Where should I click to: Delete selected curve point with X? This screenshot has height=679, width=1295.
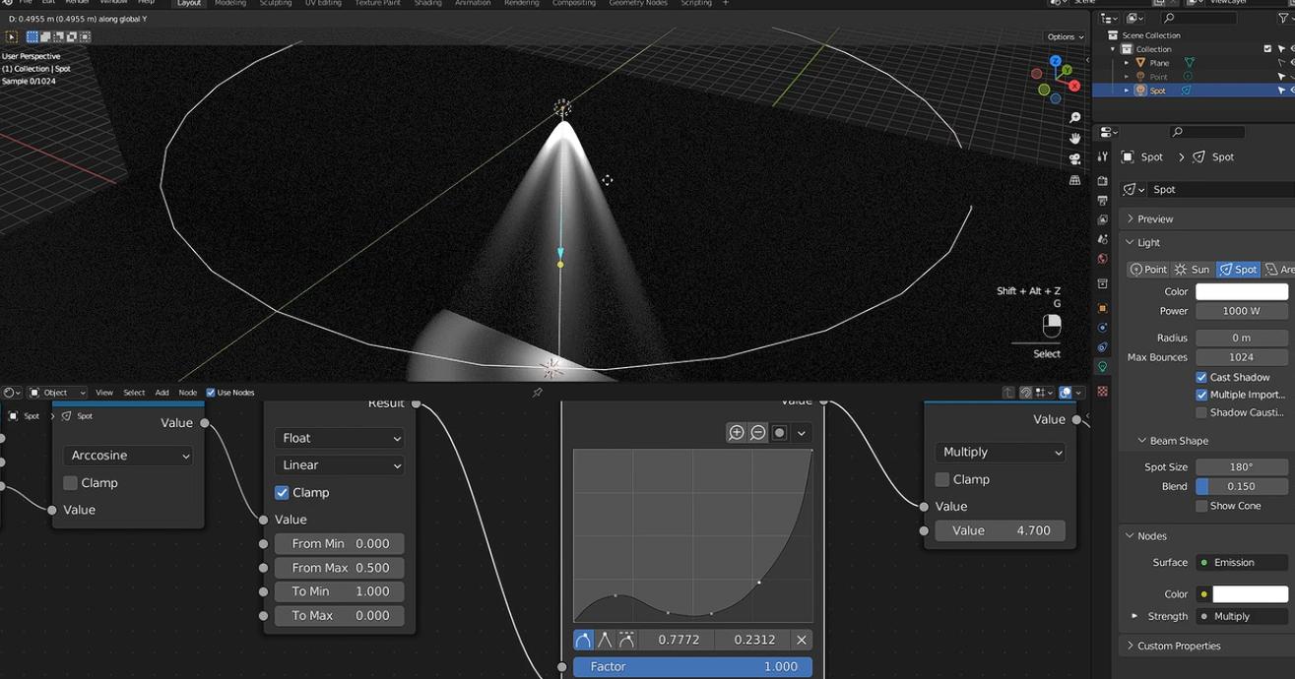[x=802, y=640]
